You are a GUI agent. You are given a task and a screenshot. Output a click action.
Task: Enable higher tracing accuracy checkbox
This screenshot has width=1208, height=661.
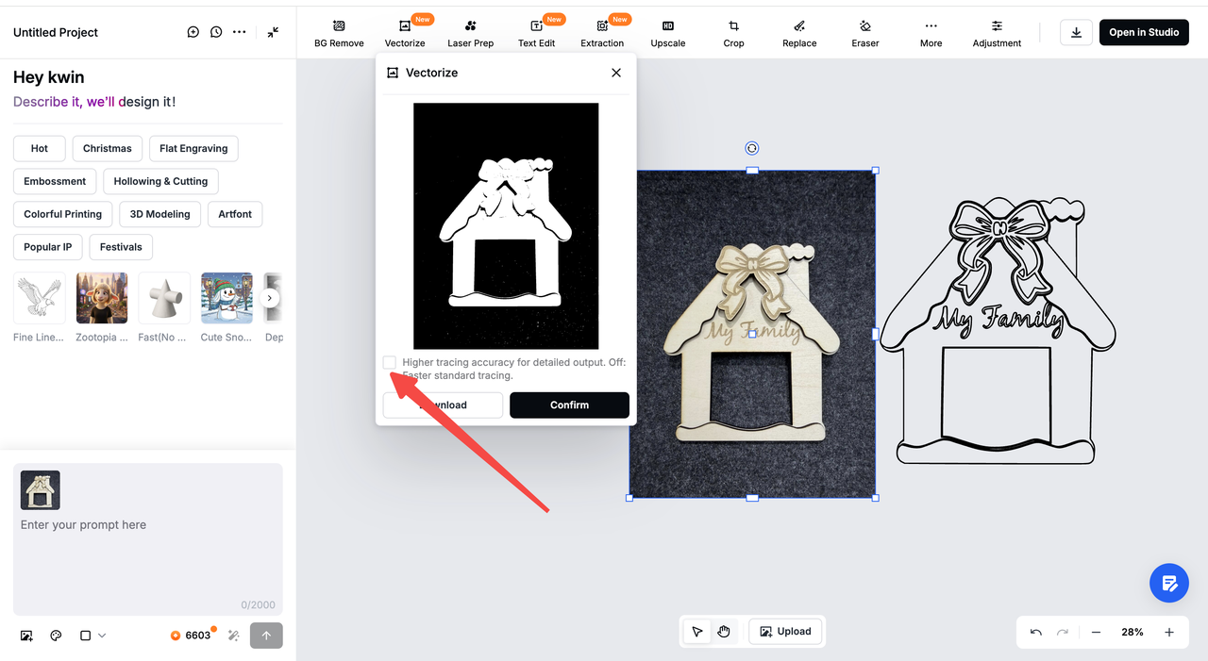(x=390, y=363)
